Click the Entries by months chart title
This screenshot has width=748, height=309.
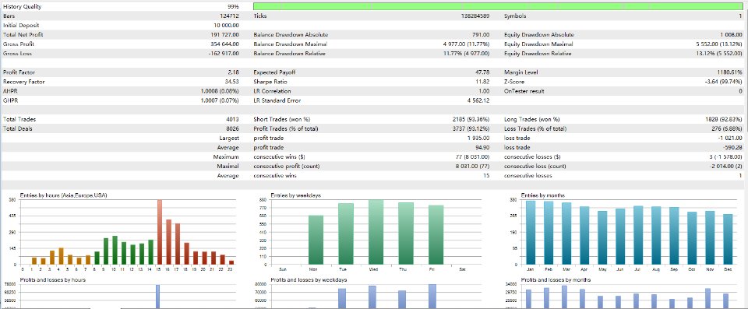pyautogui.click(x=542, y=195)
